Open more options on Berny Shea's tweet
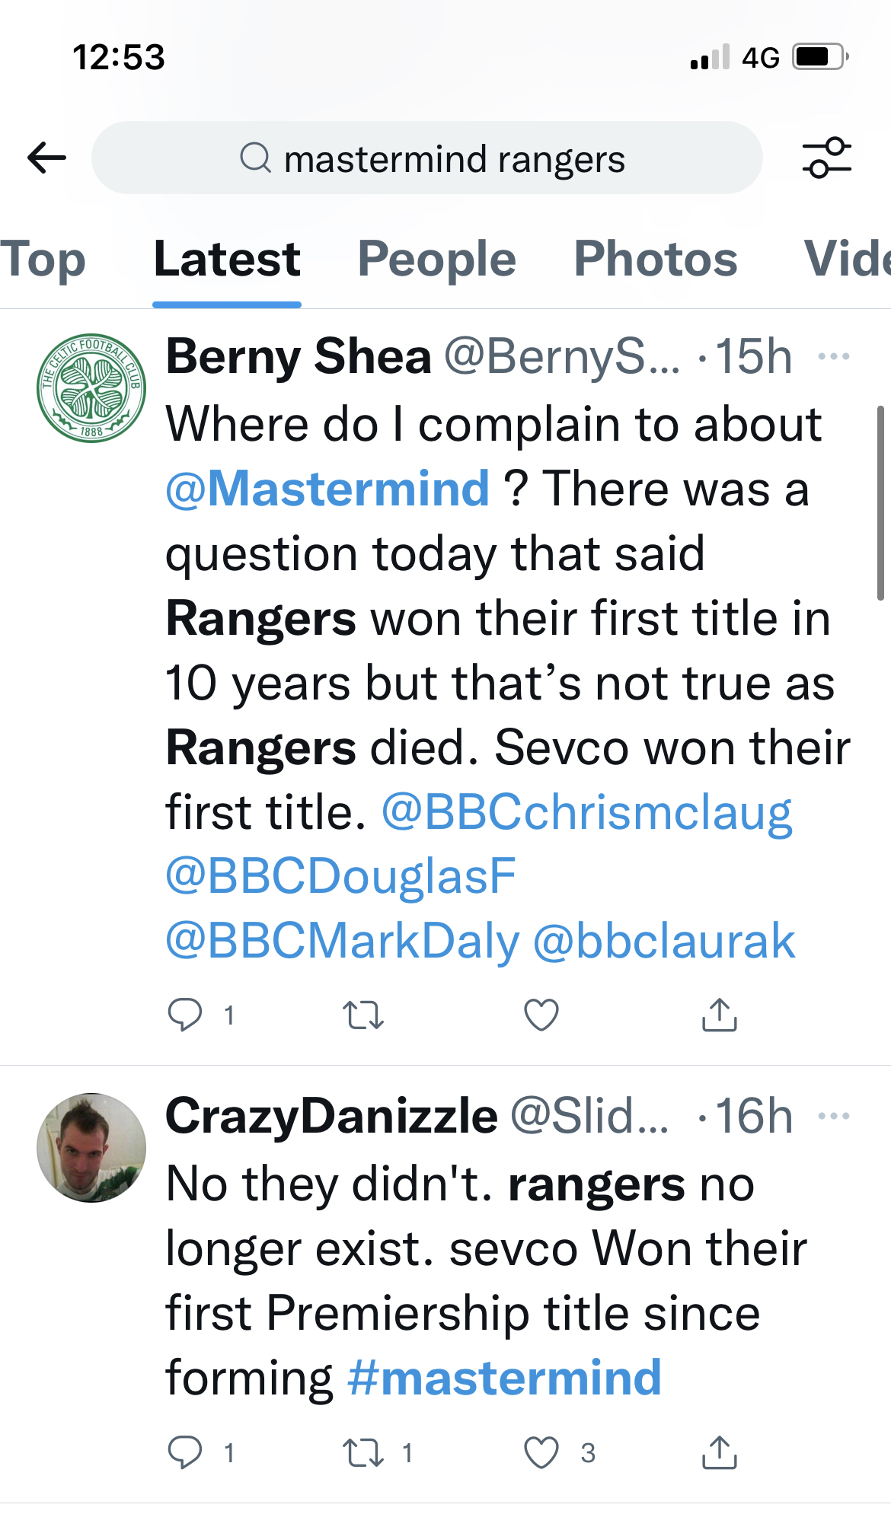This screenshot has width=891, height=1514. click(x=834, y=356)
